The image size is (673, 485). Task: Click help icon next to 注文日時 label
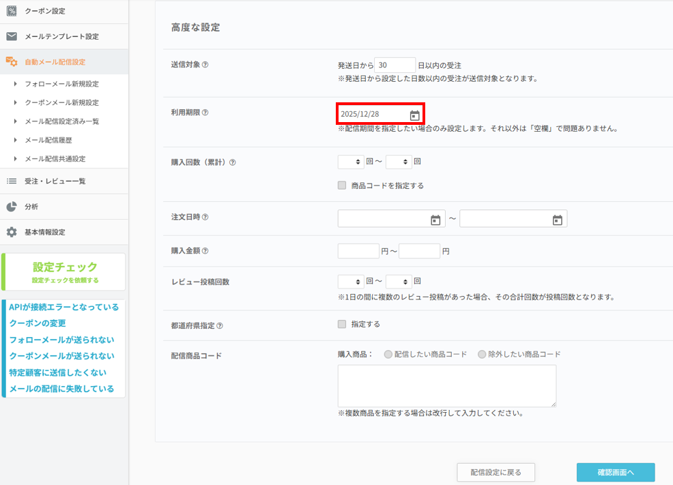point(205,218)
